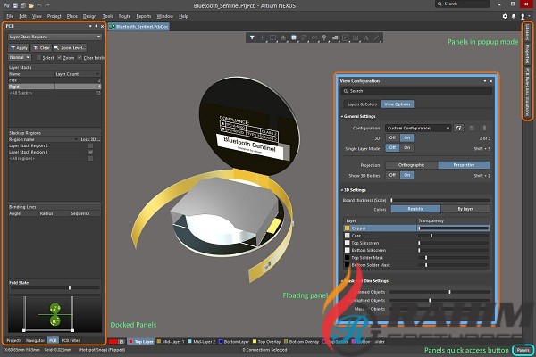Open the Design menu

coord(89,16)
